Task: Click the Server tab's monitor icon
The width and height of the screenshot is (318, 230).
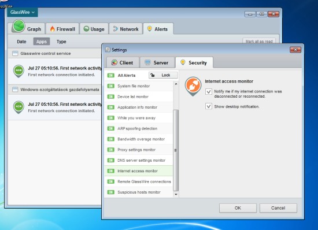Action: [x=147, y=62]
